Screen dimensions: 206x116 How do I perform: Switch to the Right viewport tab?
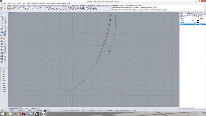click(33, 108)
